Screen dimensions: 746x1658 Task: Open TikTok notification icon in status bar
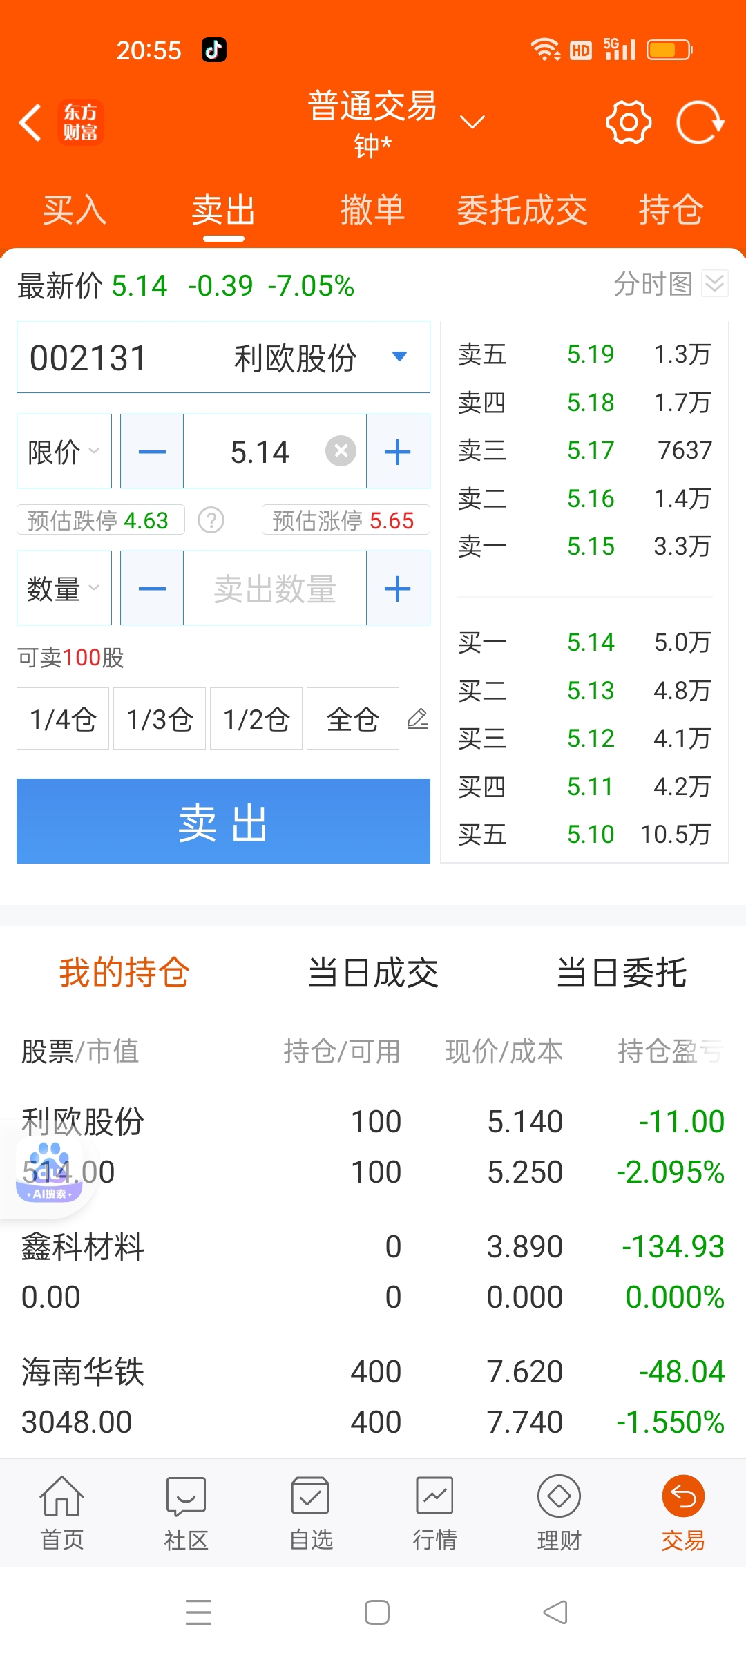coord(214,50)
